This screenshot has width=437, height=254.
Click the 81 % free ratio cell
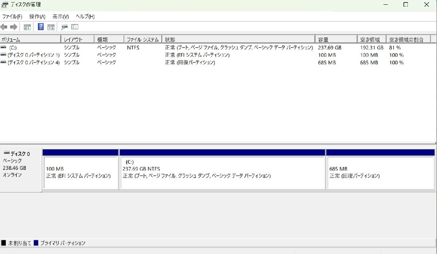(395, 48)
